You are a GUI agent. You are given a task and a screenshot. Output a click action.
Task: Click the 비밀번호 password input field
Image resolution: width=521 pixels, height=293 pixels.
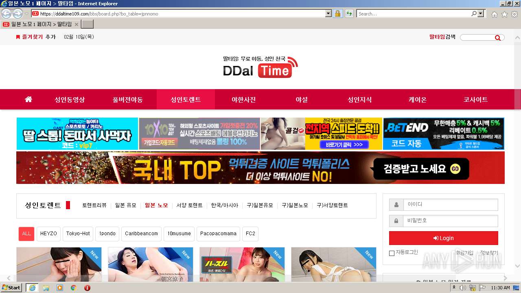point(451,221)
